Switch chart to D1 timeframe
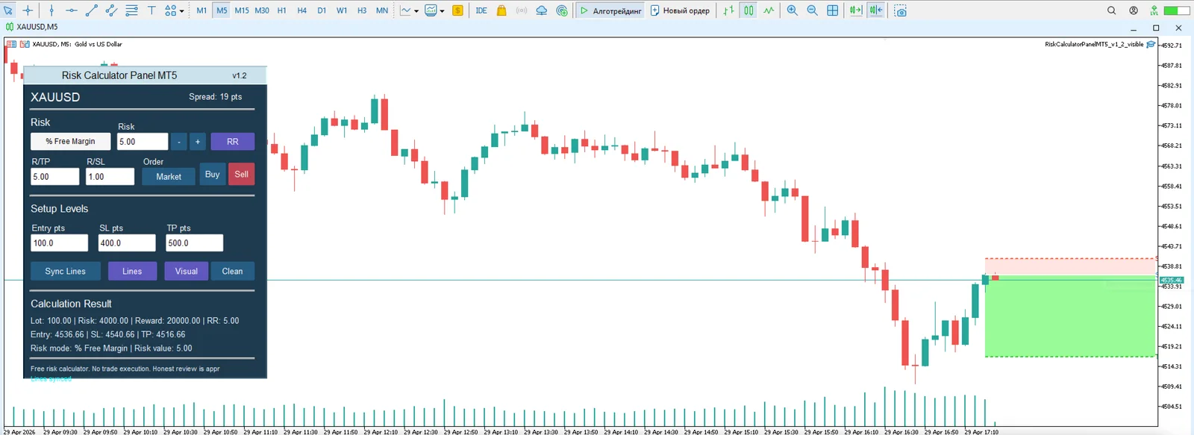Screen dimensions: 1194x435 click(322, 10)
